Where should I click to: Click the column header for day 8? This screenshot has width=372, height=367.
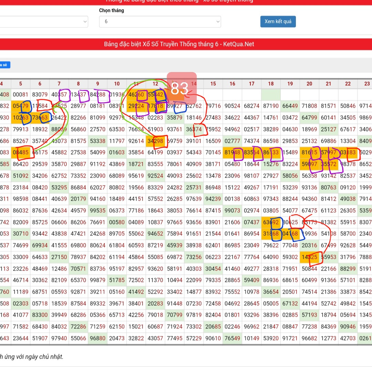[78, 84]
